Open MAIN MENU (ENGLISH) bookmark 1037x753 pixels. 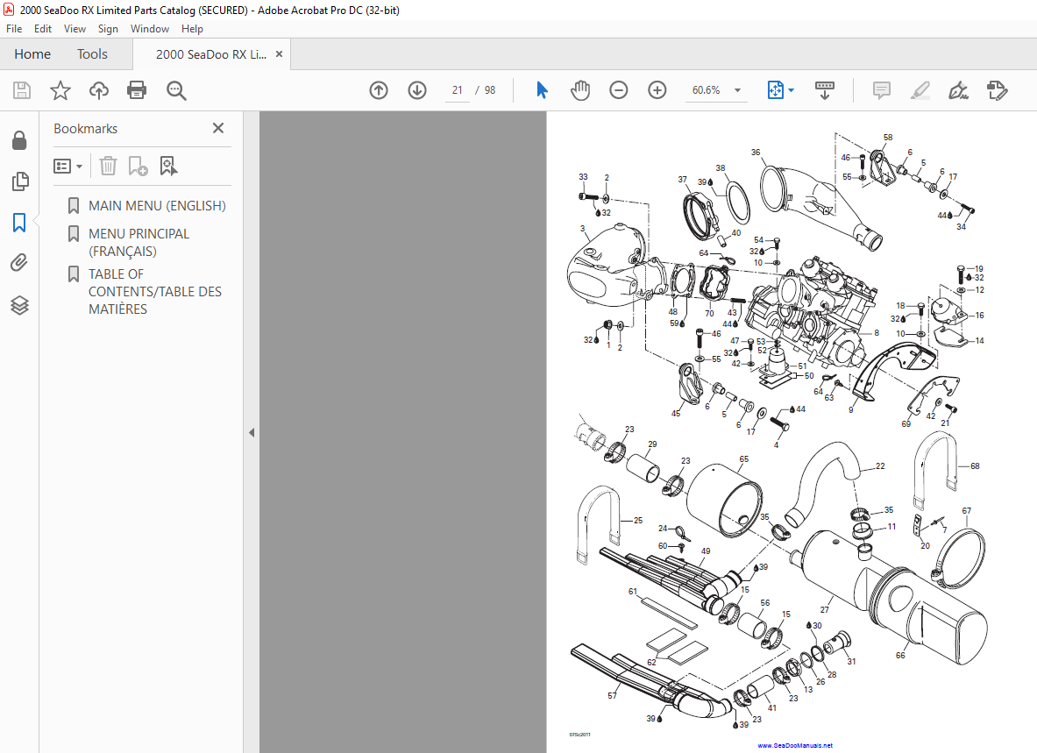point(158,206)
